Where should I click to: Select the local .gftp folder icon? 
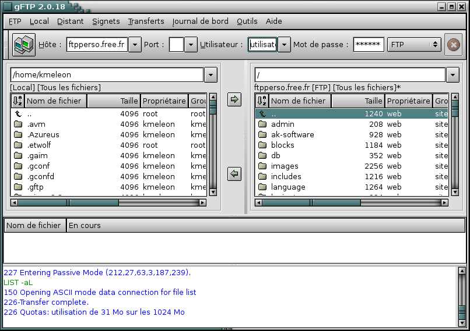[x=18, y=187]
